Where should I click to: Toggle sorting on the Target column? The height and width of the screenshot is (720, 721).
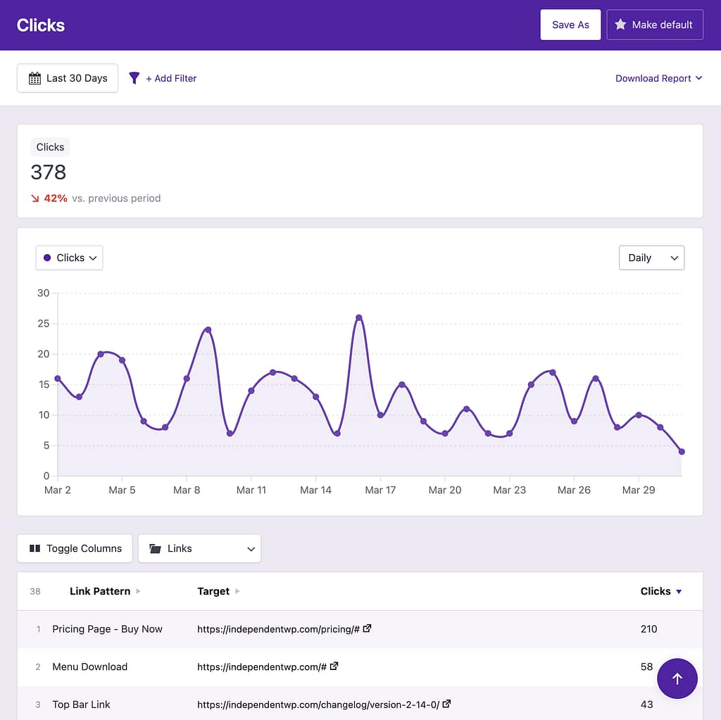coord(237,591)
